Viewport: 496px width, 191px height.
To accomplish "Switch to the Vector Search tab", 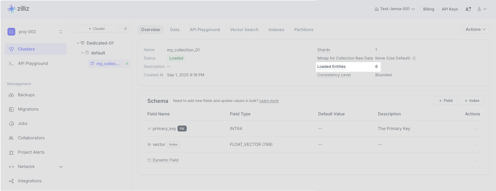I will 244,30.
